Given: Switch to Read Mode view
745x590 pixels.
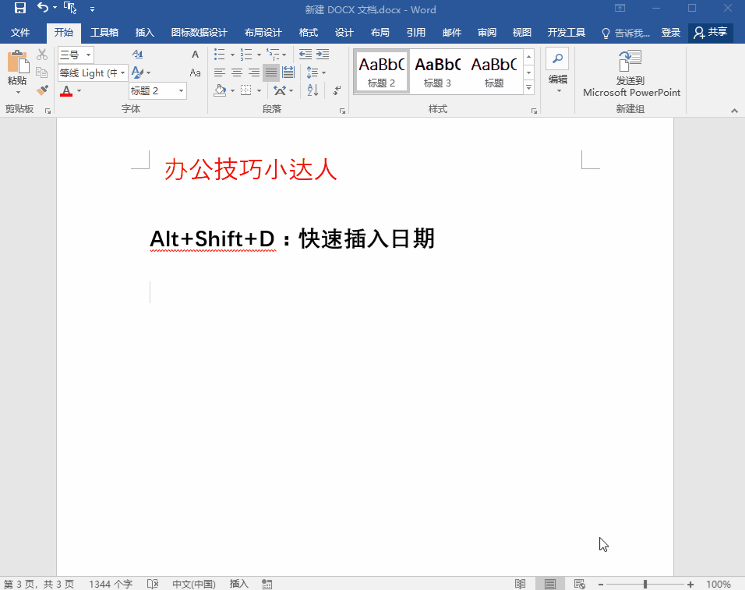Looking at the screenshot, I should [x=521, y=584].
